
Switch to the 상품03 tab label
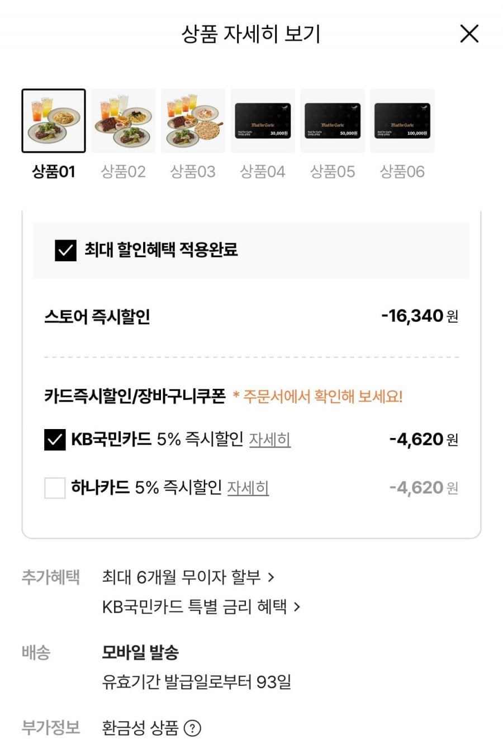[x=193, y=172]
